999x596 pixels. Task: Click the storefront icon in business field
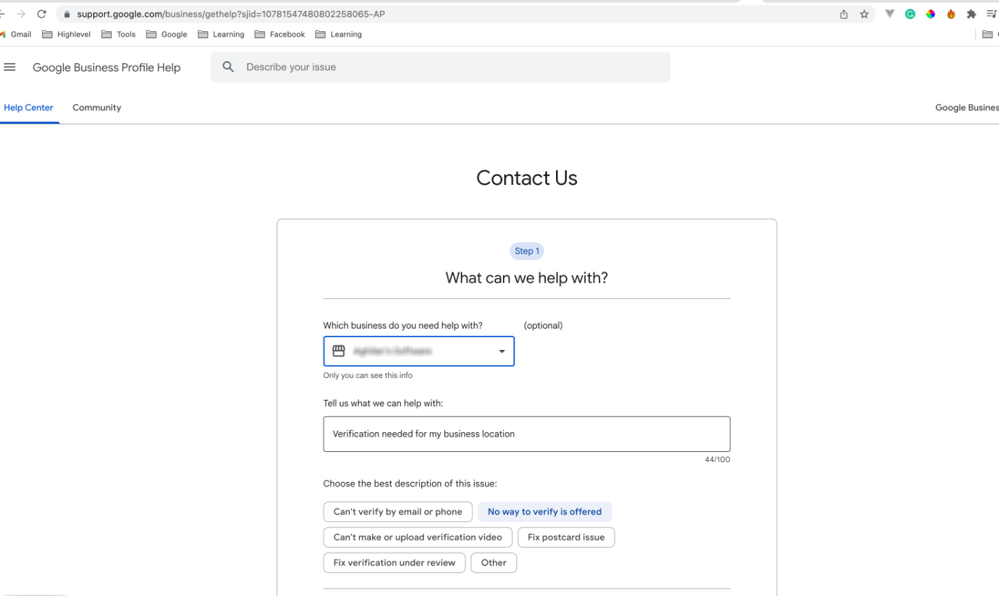(338, 351)
